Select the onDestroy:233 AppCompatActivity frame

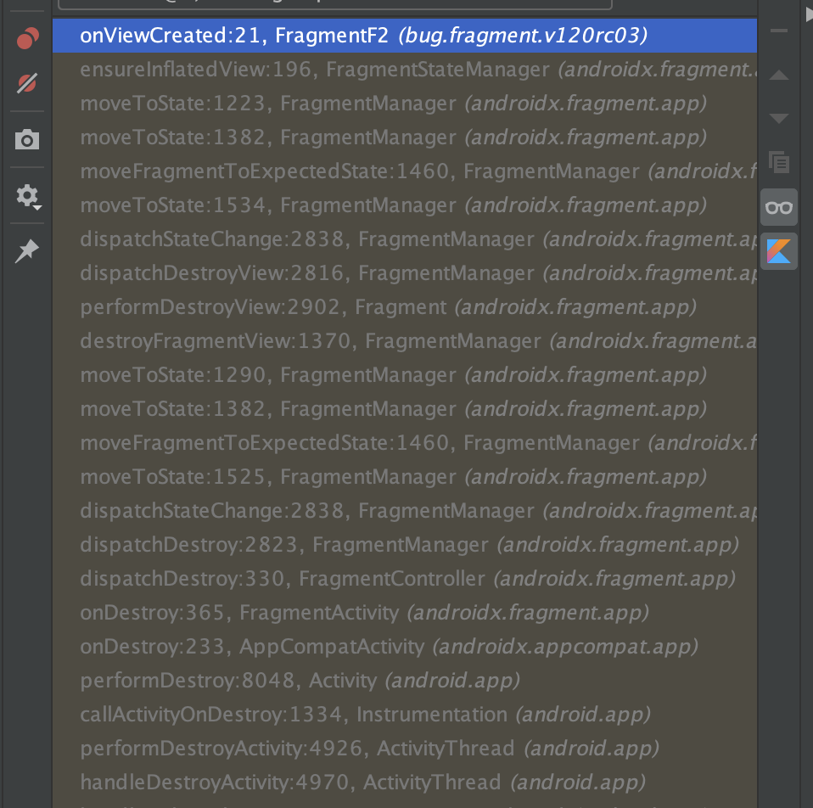pyautogui.click(x=388, y=647)
